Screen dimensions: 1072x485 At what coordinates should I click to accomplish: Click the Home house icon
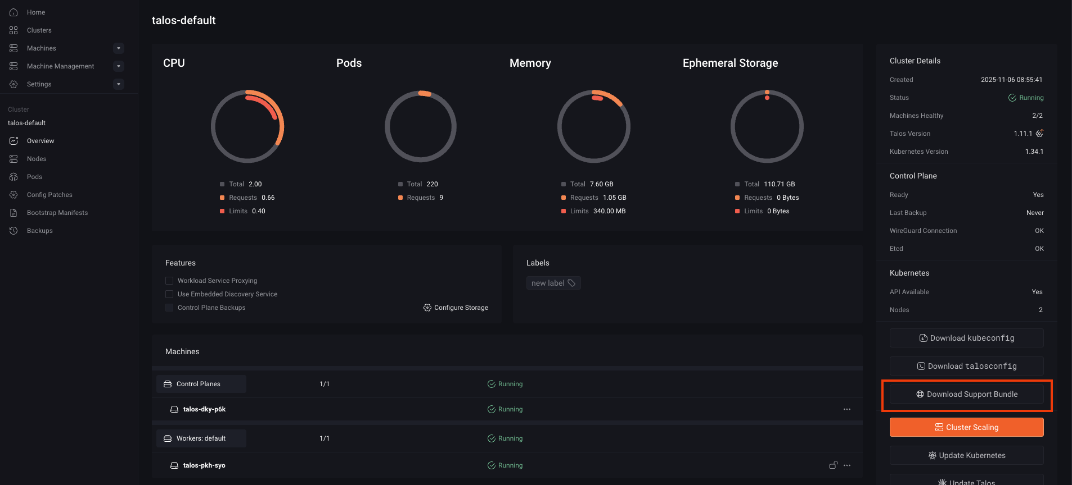(x=13, y=12)
